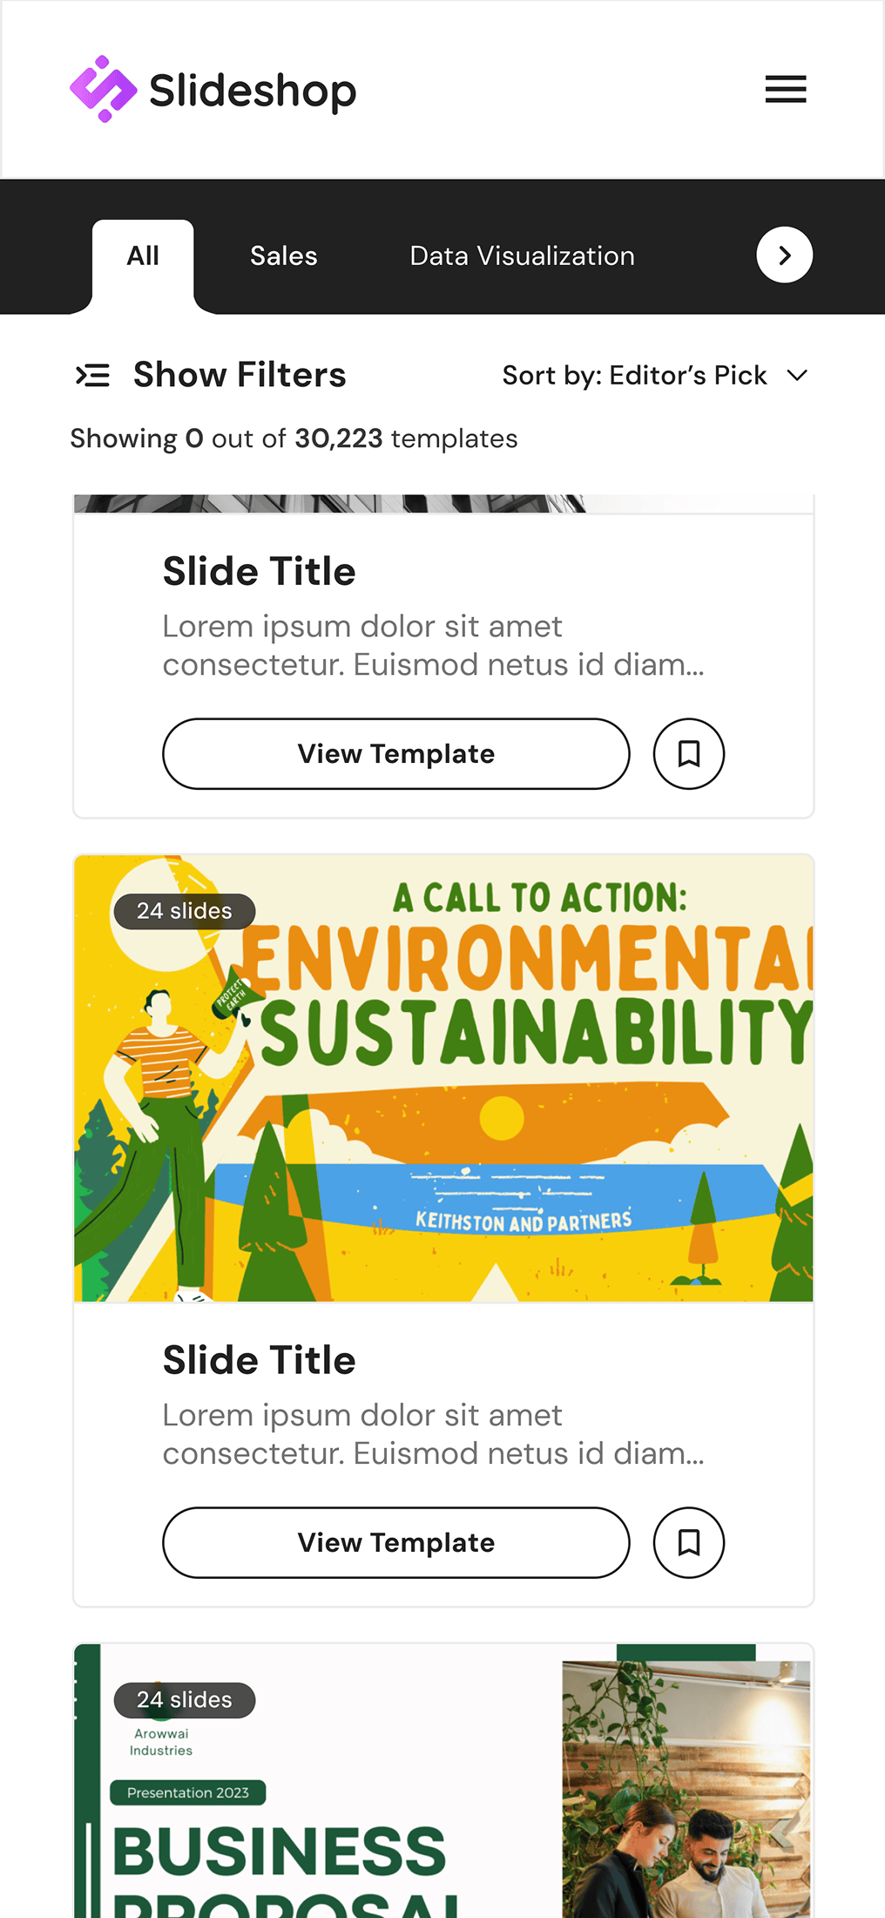Expand the Show Filters panel
The height and width of the screenshot is (1918, 885).
(211, 375)
